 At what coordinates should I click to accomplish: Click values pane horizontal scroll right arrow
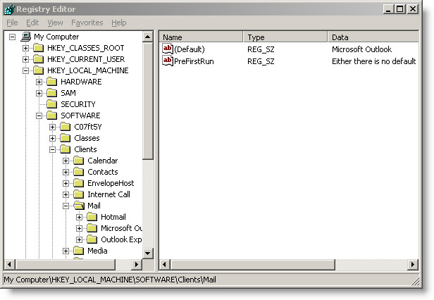click(413, 264)
